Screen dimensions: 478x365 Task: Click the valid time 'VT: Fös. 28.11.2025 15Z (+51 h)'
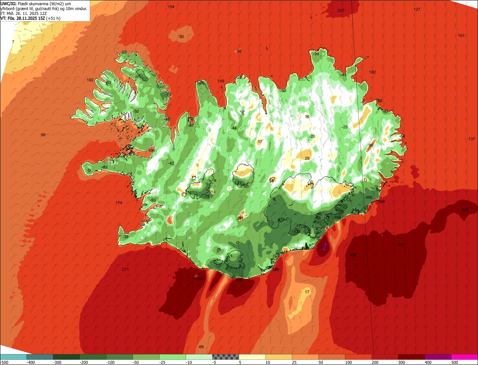31,18
